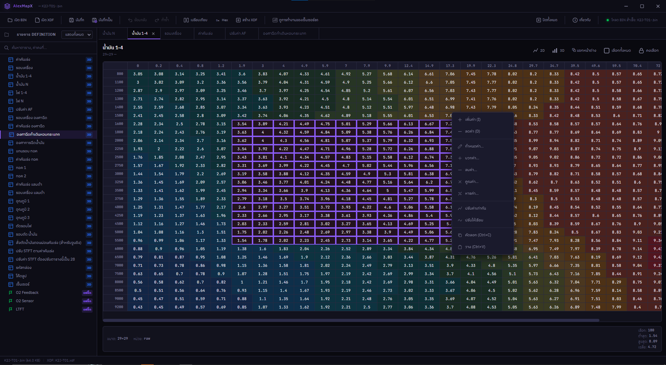Viewport: 666px width, 365px height.
Task: Select the LTFT item in the sidebar
Action: (x=19, y=309)
